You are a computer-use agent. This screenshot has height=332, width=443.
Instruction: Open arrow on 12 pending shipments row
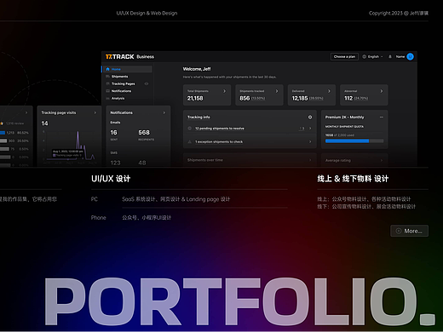(x=310, y=129)
